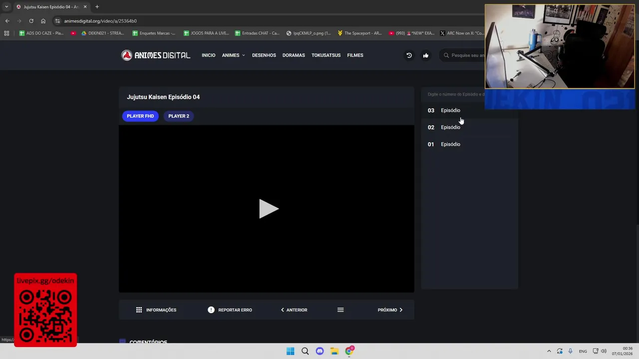The width and height of the screenshot is (639, 359).
Task: Open the ADS DO CAZE bookmark
Action: [x=41, y=33]
